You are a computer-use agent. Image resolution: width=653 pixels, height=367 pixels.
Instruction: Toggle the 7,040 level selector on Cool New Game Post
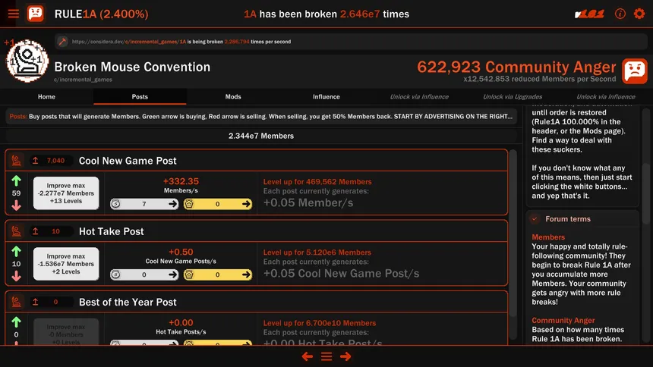point(52,161)
